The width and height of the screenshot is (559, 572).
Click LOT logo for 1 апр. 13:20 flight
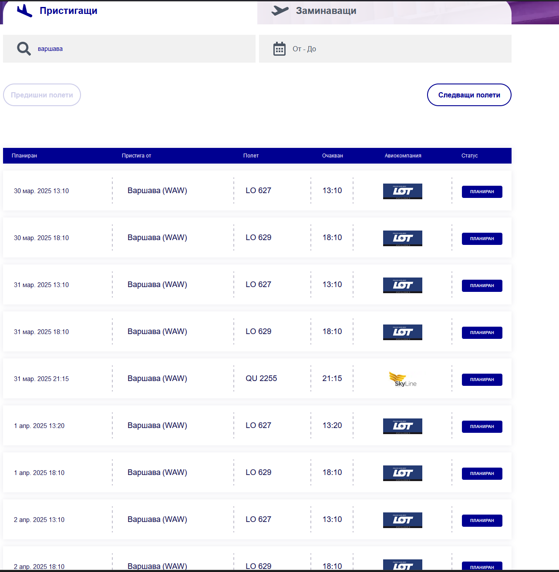point(403,426)
